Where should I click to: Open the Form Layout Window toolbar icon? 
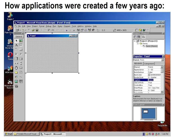(x=86, y=30)
